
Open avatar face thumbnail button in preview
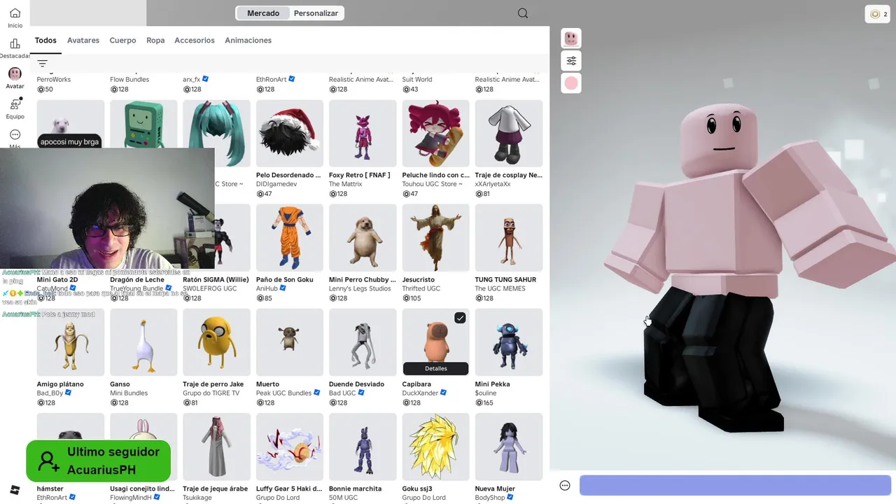tap(571, 38)
